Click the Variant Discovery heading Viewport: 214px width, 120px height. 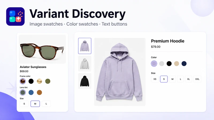(77, 14)
